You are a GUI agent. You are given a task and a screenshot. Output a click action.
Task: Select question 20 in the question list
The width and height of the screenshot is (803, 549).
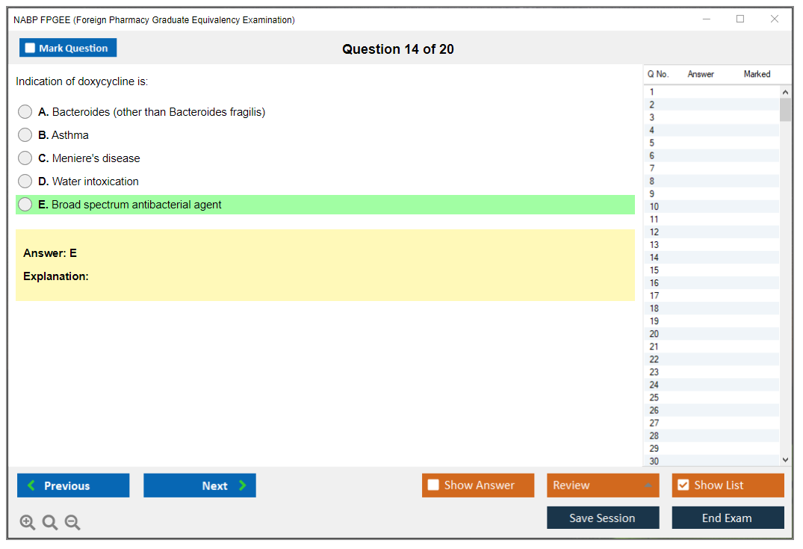click(654, 334)
